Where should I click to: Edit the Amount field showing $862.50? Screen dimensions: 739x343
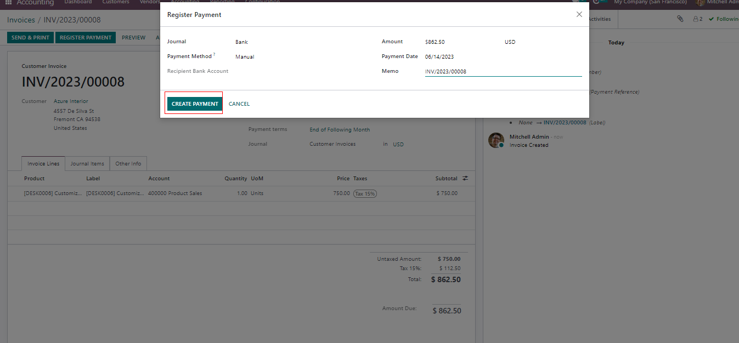[461, 42]
